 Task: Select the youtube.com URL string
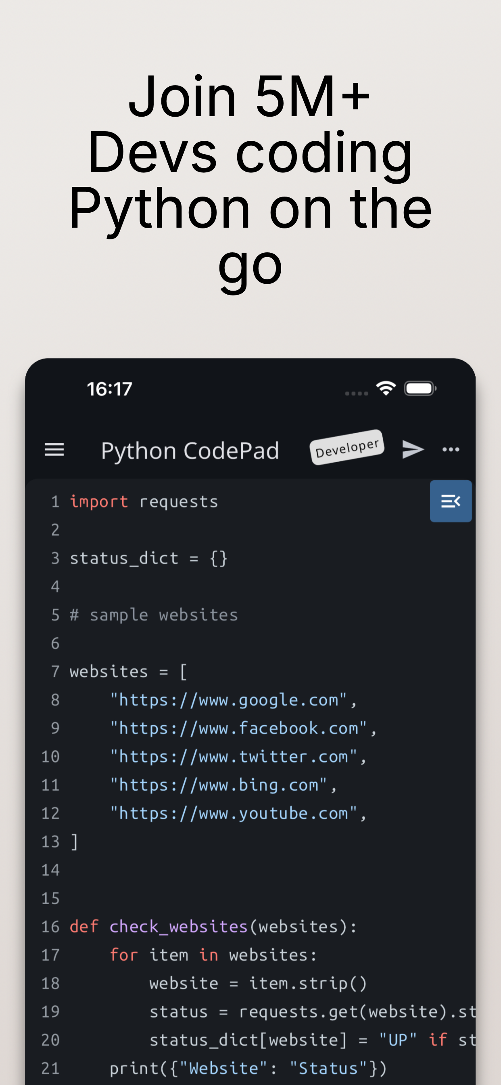(x=238, y=813)
